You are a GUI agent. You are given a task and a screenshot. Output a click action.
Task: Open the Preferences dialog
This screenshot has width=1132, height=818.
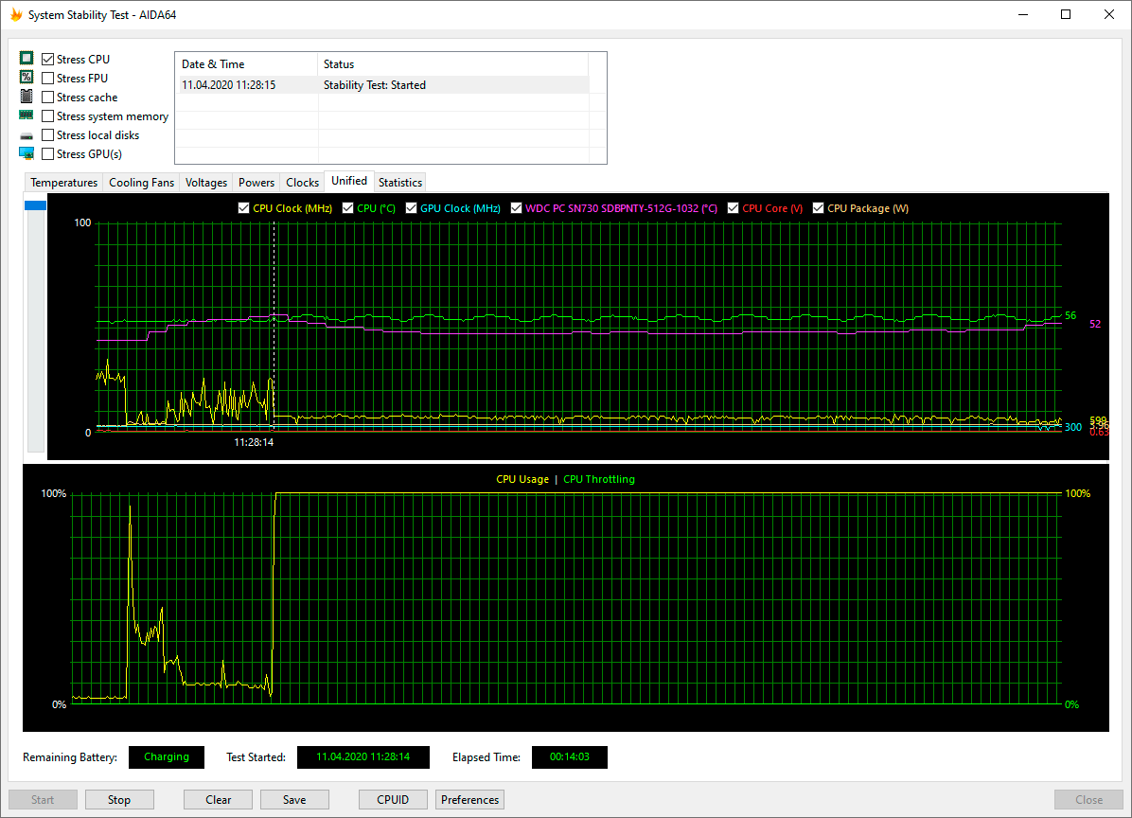click(469, 799)
